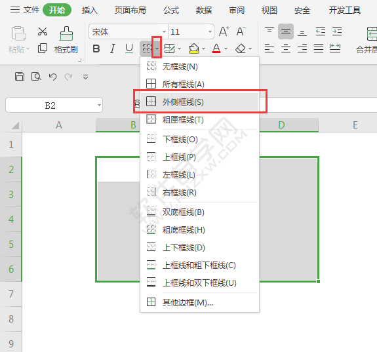The image size is (377, 352).
Task: Expand fill color dropdown arrow
Action: click(203, 49)
